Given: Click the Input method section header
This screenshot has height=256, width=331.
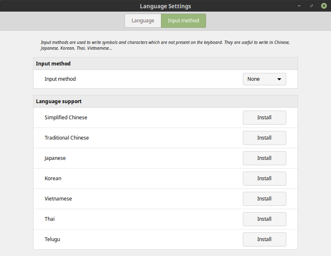Looking at the screenshot, I should point(53,64).
